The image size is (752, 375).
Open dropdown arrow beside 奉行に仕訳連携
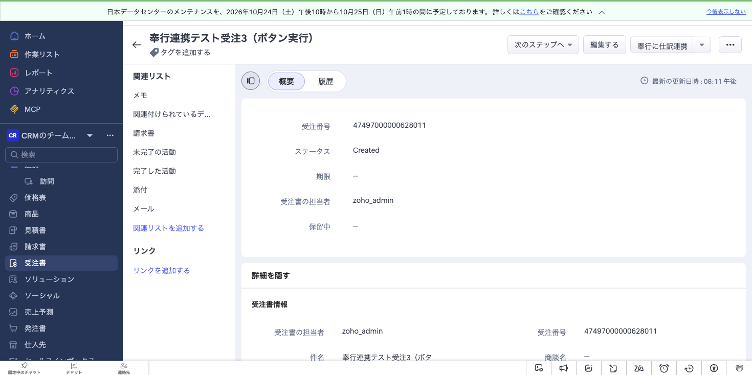[x=702, y=45]
